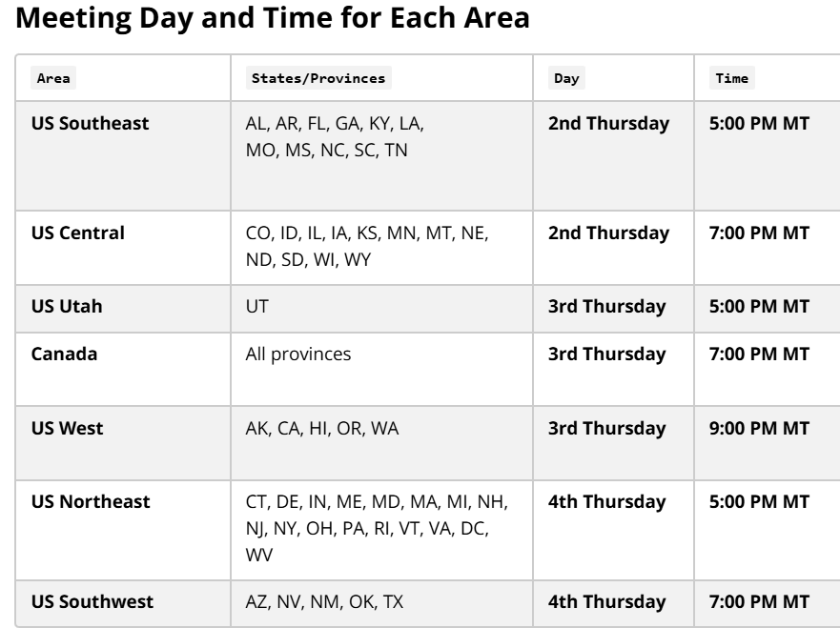Click the 'All provinces' cell
The image size is (840, 628).
[381, 369]
